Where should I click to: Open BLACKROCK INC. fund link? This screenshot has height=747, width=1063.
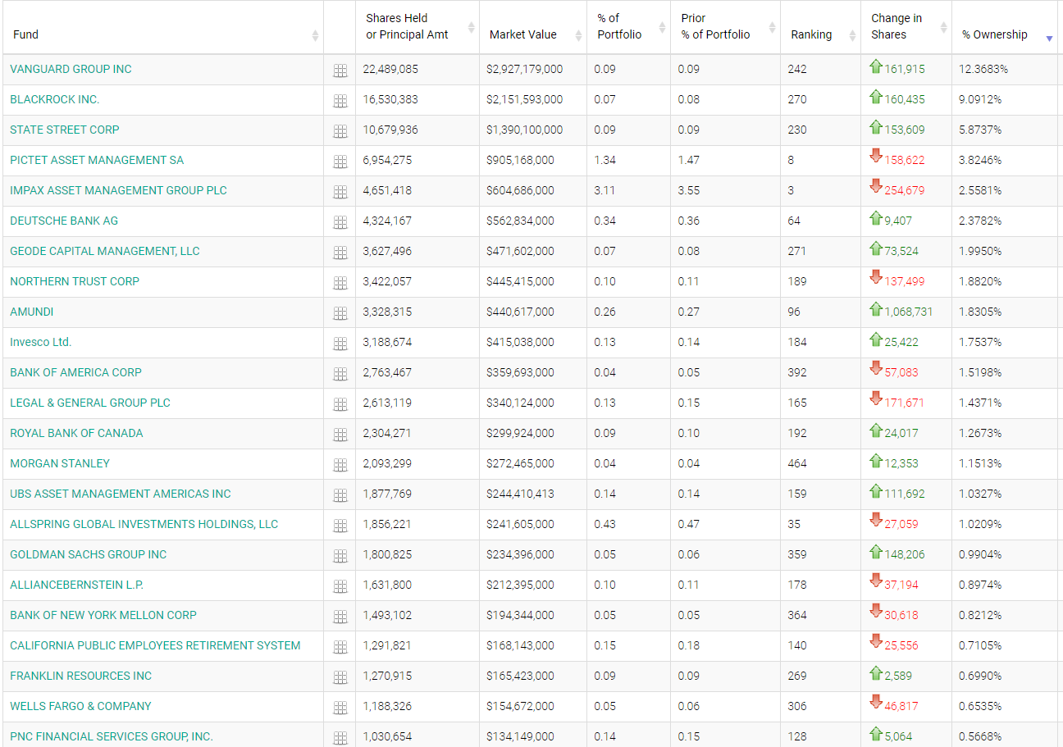point(55,99)
